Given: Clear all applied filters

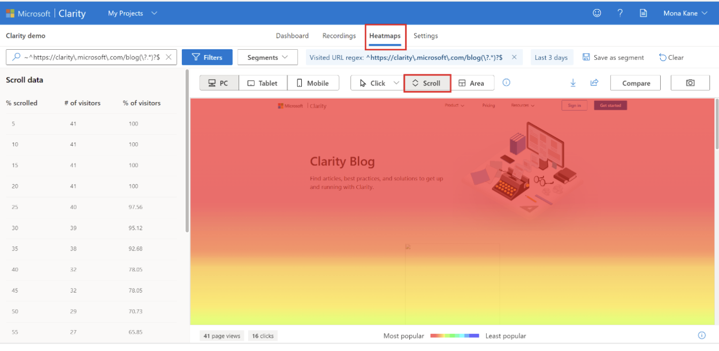Looking at the screenshot, I should pyautogui.click(x=671, y=57).
